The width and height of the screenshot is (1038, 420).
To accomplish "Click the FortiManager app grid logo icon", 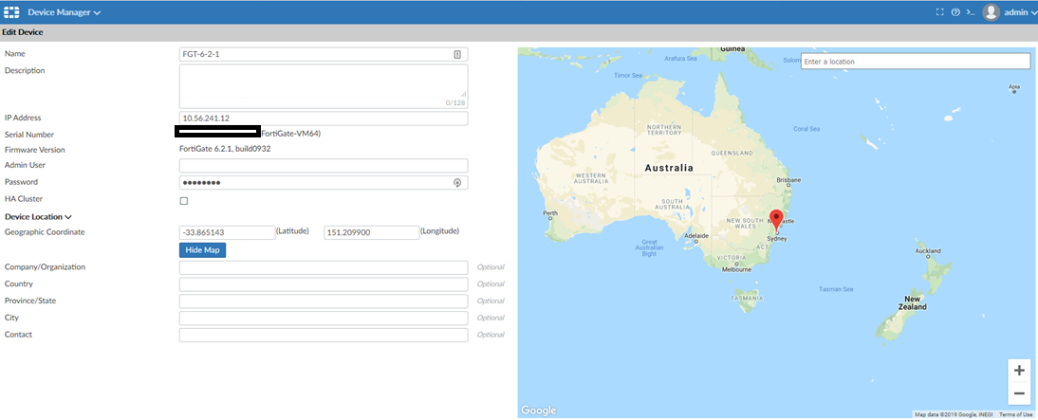I will pyautogui.click(x=12, y=12).
